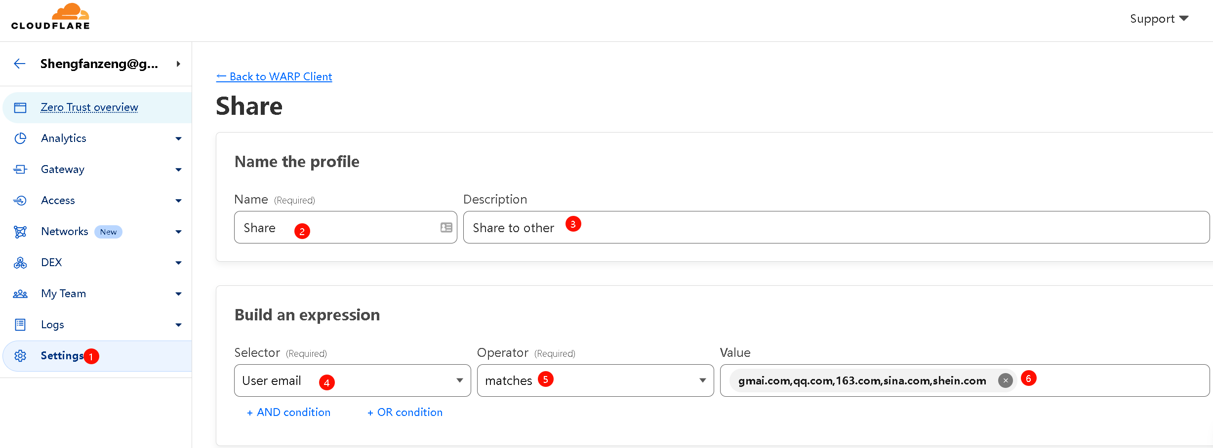This screenshot has height=448, width=1213.
Task: Open the Operator dropdown showing matches
Action: [595, 380]
